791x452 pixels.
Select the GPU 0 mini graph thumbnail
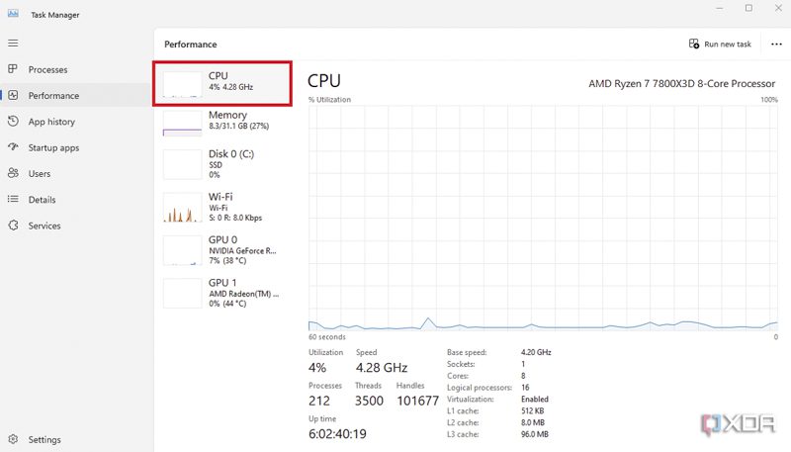click(183, 250)
